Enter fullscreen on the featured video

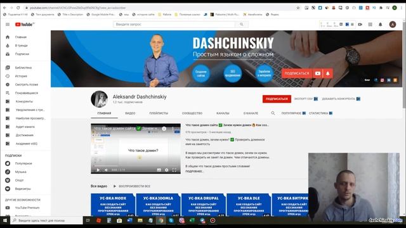[x=174, y=170]
